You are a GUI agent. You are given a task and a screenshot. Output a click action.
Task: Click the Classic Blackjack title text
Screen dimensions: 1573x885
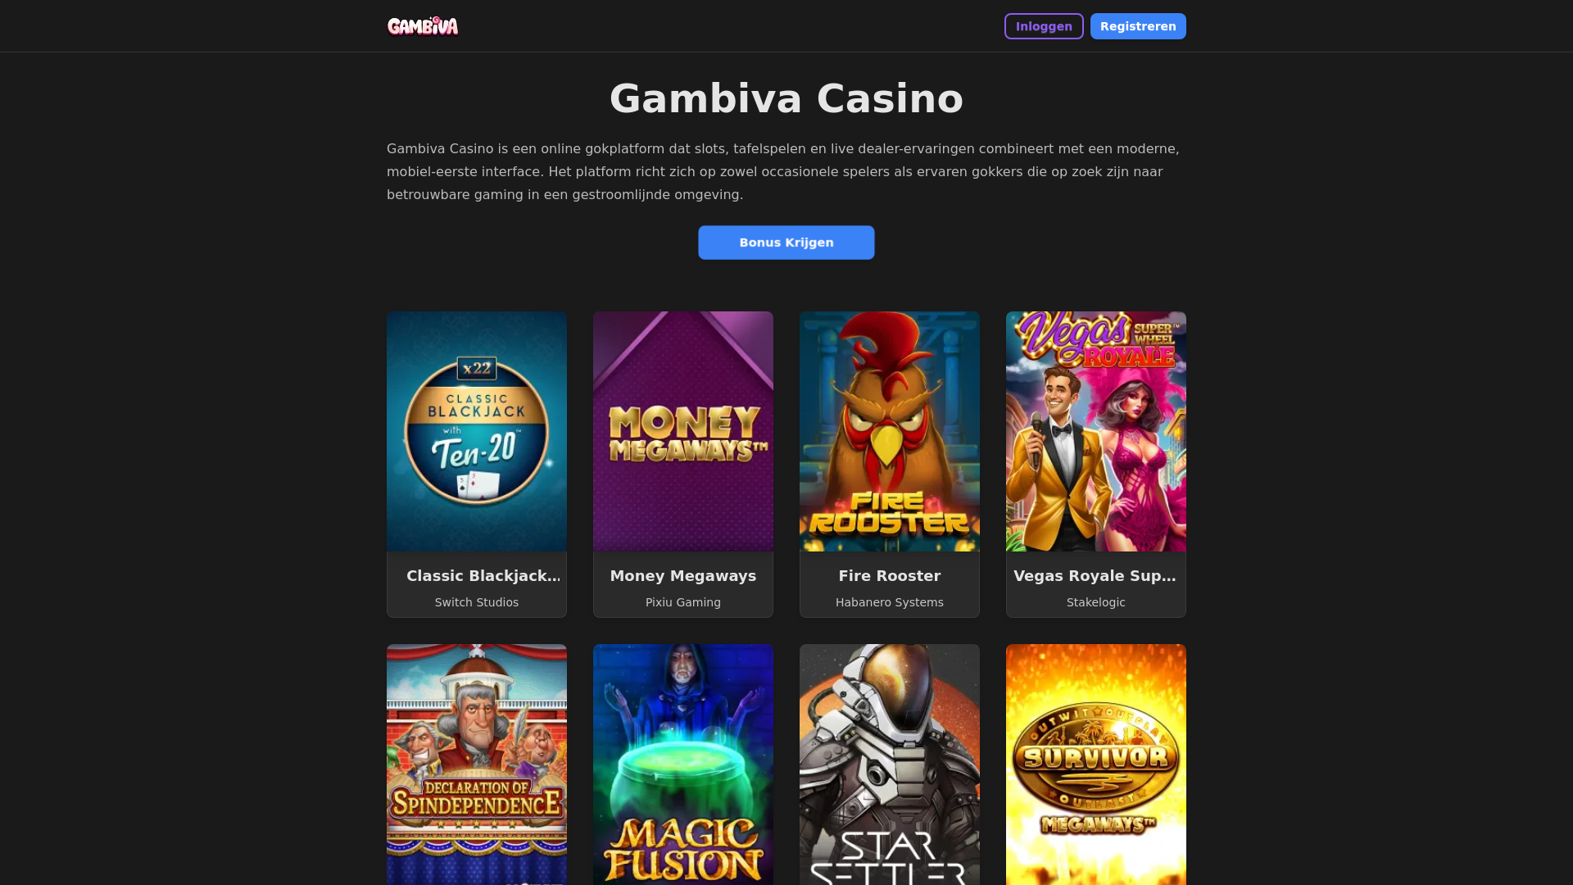coord(483,576)
